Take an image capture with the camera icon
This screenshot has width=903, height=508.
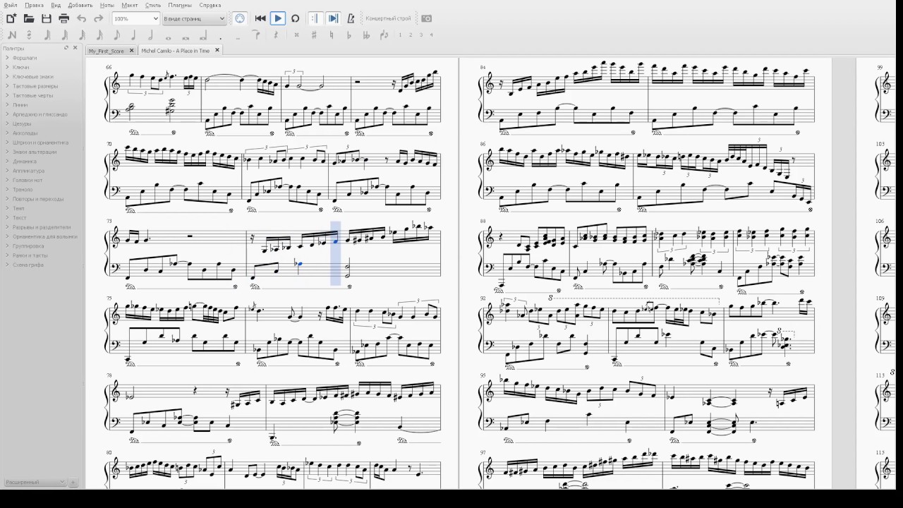426,18
